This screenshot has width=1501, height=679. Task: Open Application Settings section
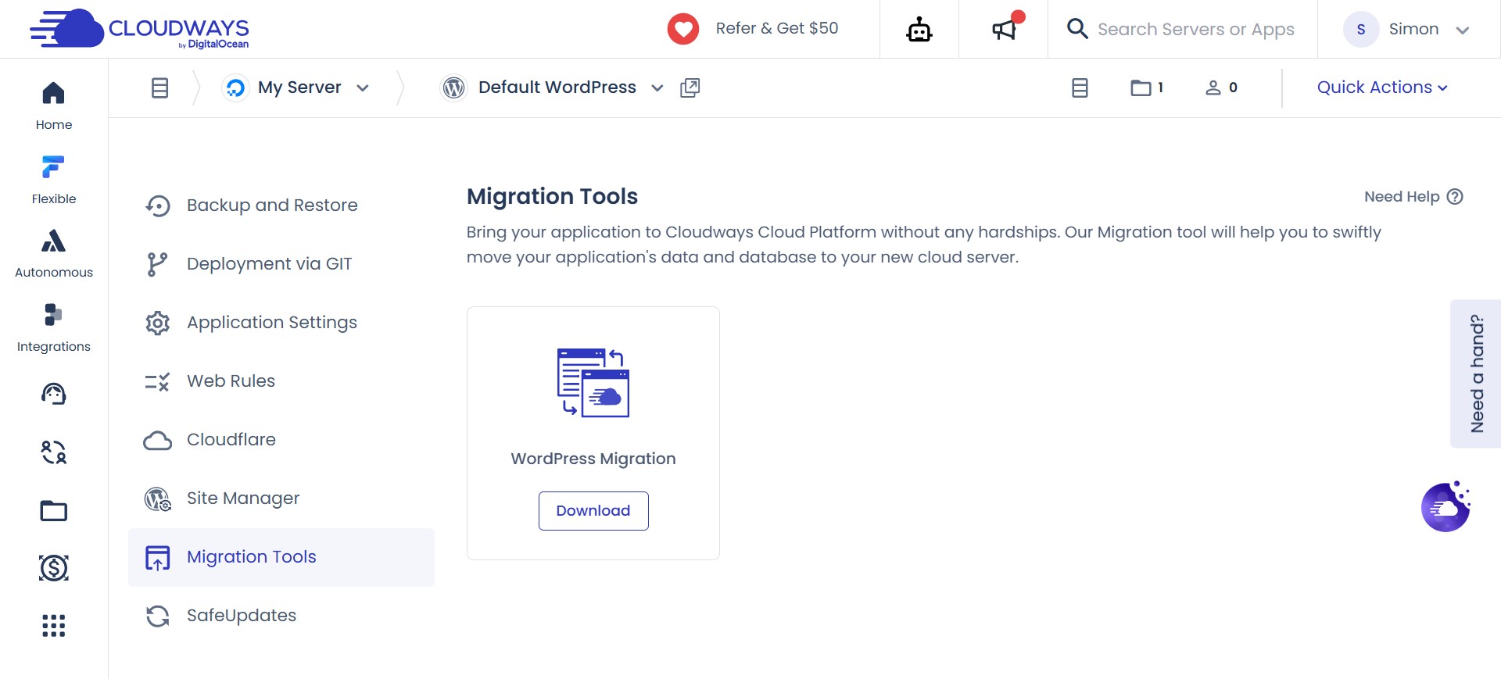click(281, 323)
